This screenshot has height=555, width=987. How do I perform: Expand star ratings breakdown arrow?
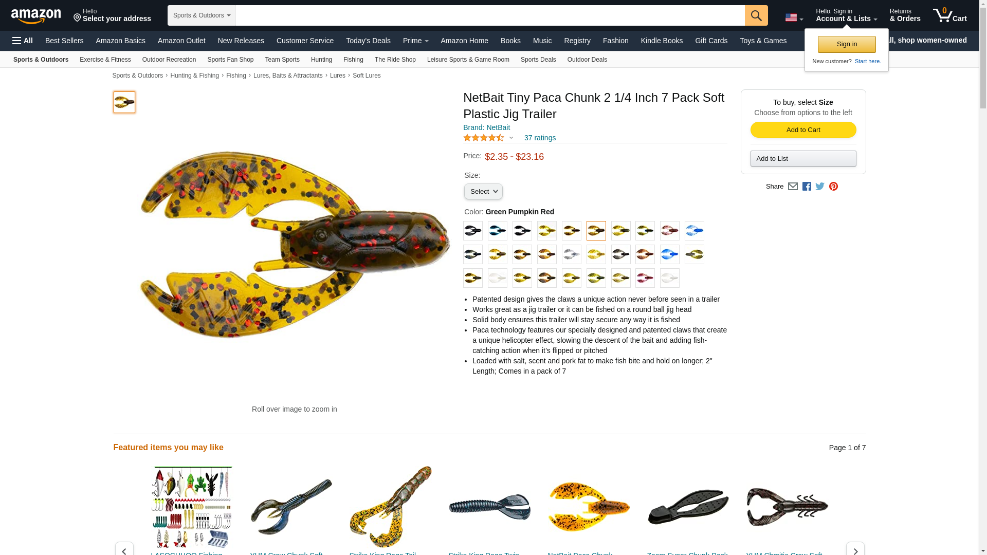pyautogui.click(x=511, y=138)
